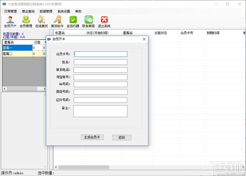Select the 在线查找 online search tool
Viewport: 246px width, 176px height.
click(x=41, y=21)
